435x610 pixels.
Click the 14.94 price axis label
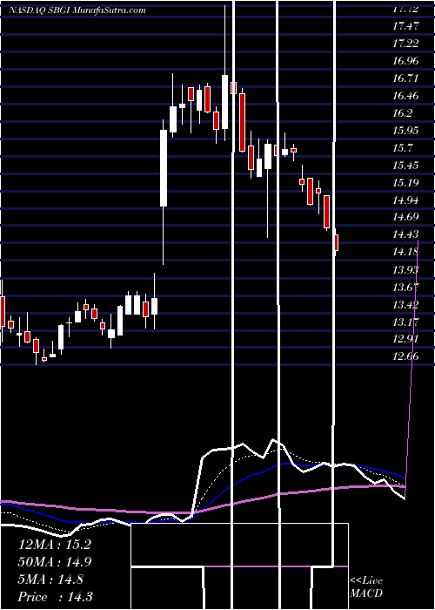[405, 200]
